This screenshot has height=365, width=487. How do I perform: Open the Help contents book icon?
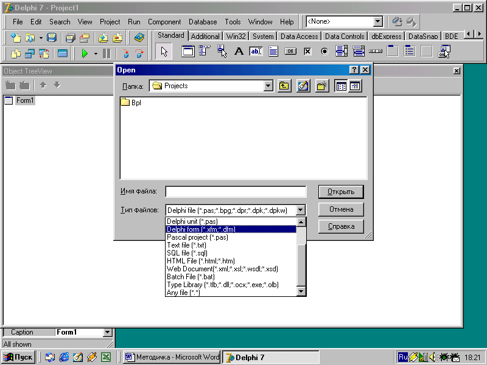tap(139, 38)
